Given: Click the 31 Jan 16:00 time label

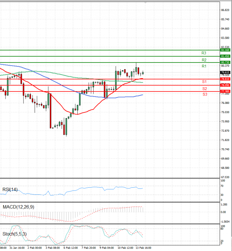Looking at the screenshot, I should click(17, 248).
